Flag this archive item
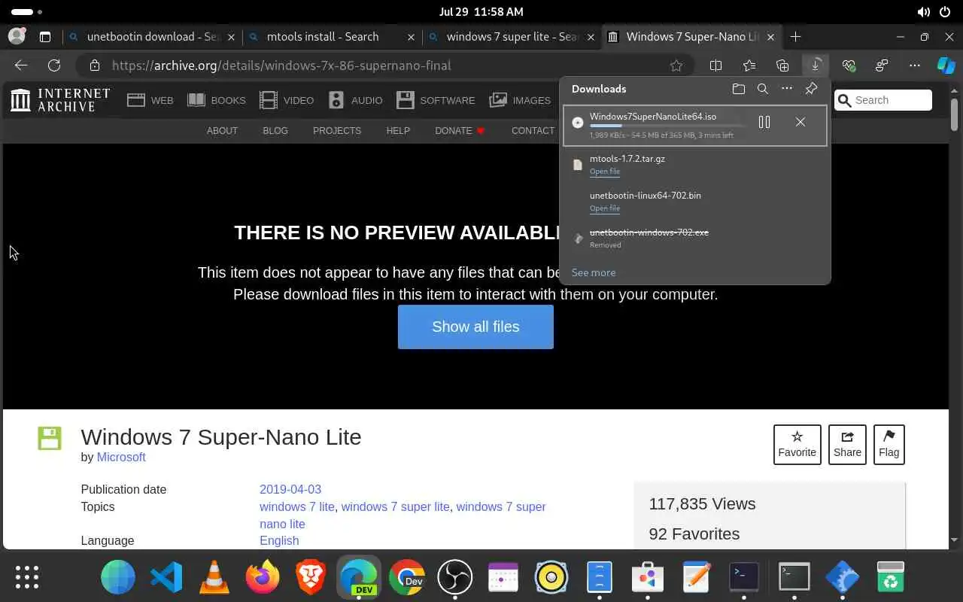Image resolution: width=963 pixels, height=602 pixels. pyautogui.click(x=889, y=445)
